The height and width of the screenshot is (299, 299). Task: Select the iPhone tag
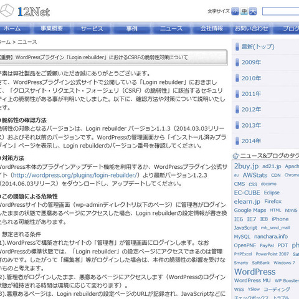pyautogui.click(x=280, y=219)
